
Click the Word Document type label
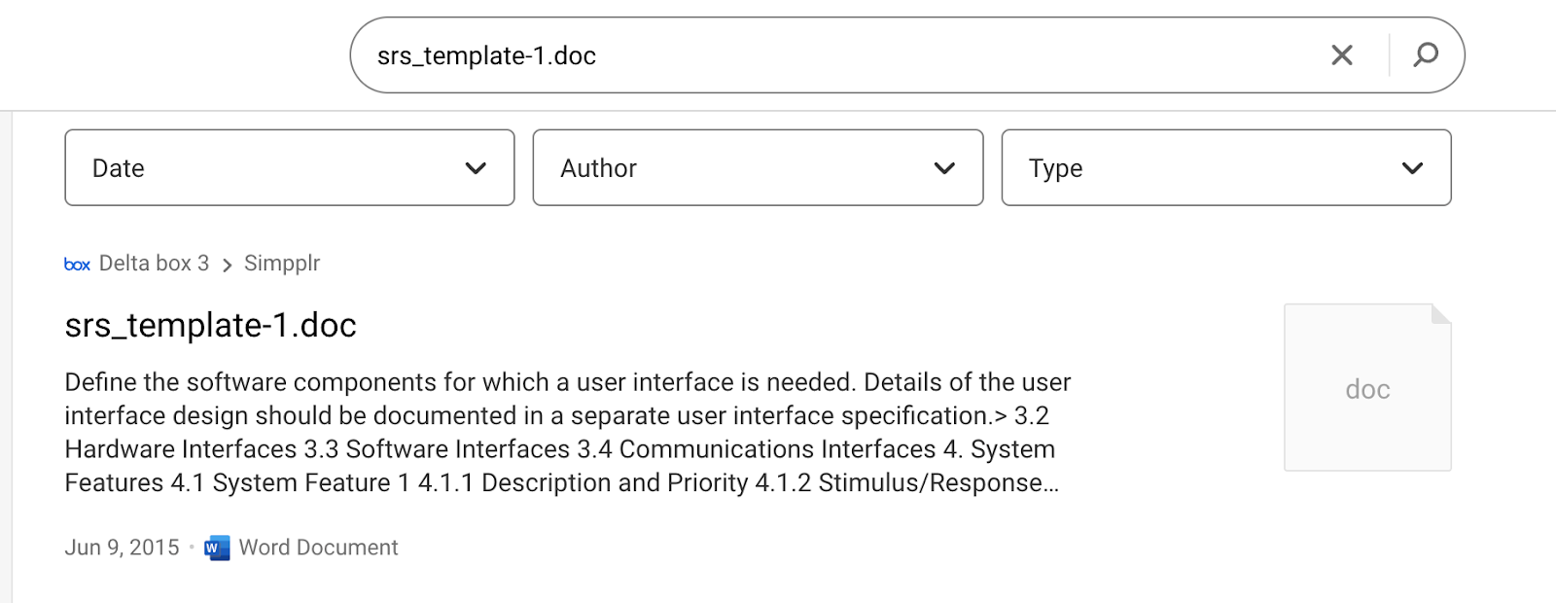click(x=318, y=548)
